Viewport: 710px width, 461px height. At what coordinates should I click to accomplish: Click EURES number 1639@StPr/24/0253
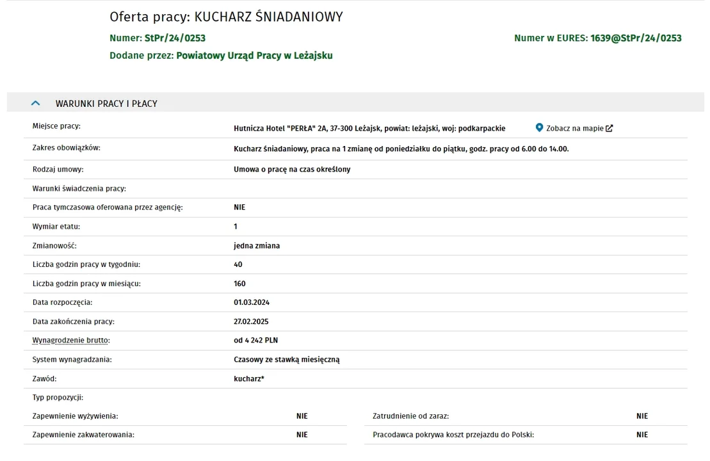[636, 38]
